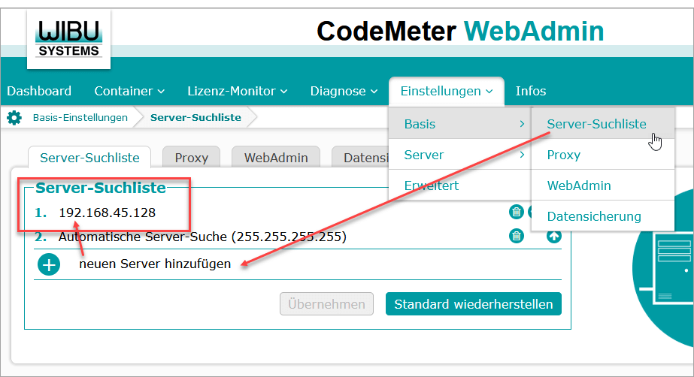The image size is (694, 377).
Task: Choose Datensicherung in the submenu
Action: (602, 216)
